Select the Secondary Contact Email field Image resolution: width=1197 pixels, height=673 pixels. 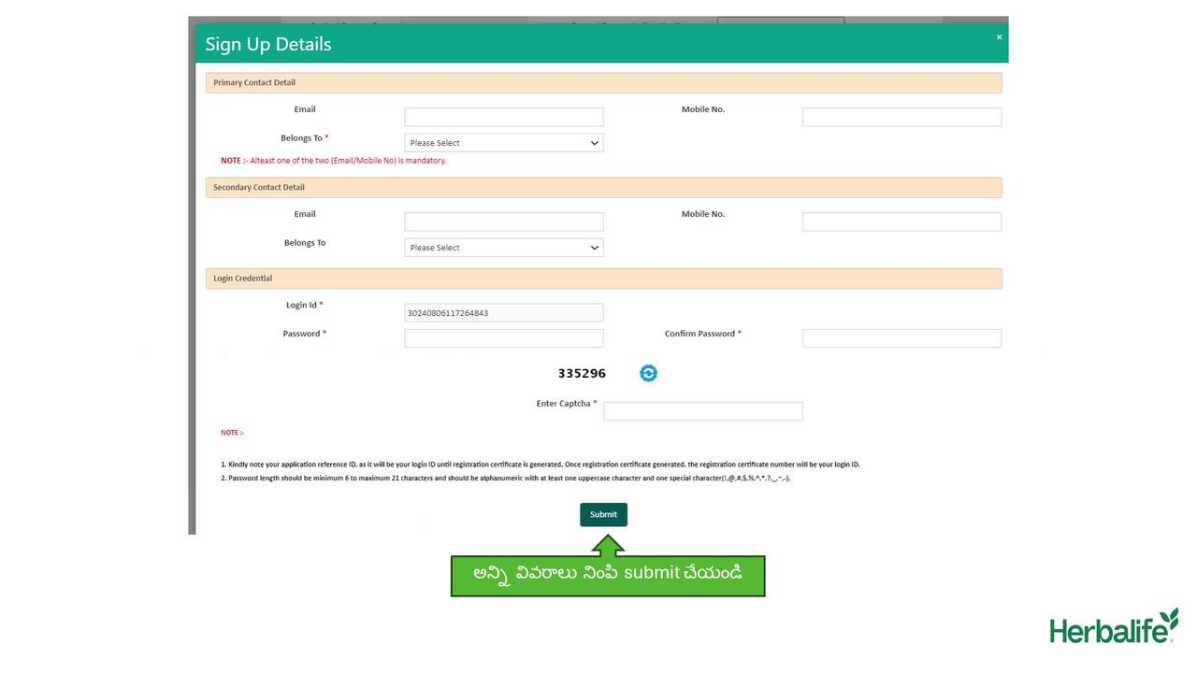[503, 222]
